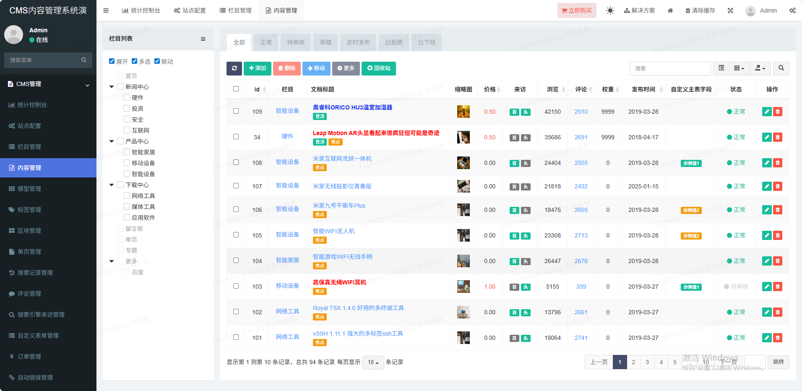Click the theme switch sun icon
The image size is (802, 391).
[x=610, y=10]
